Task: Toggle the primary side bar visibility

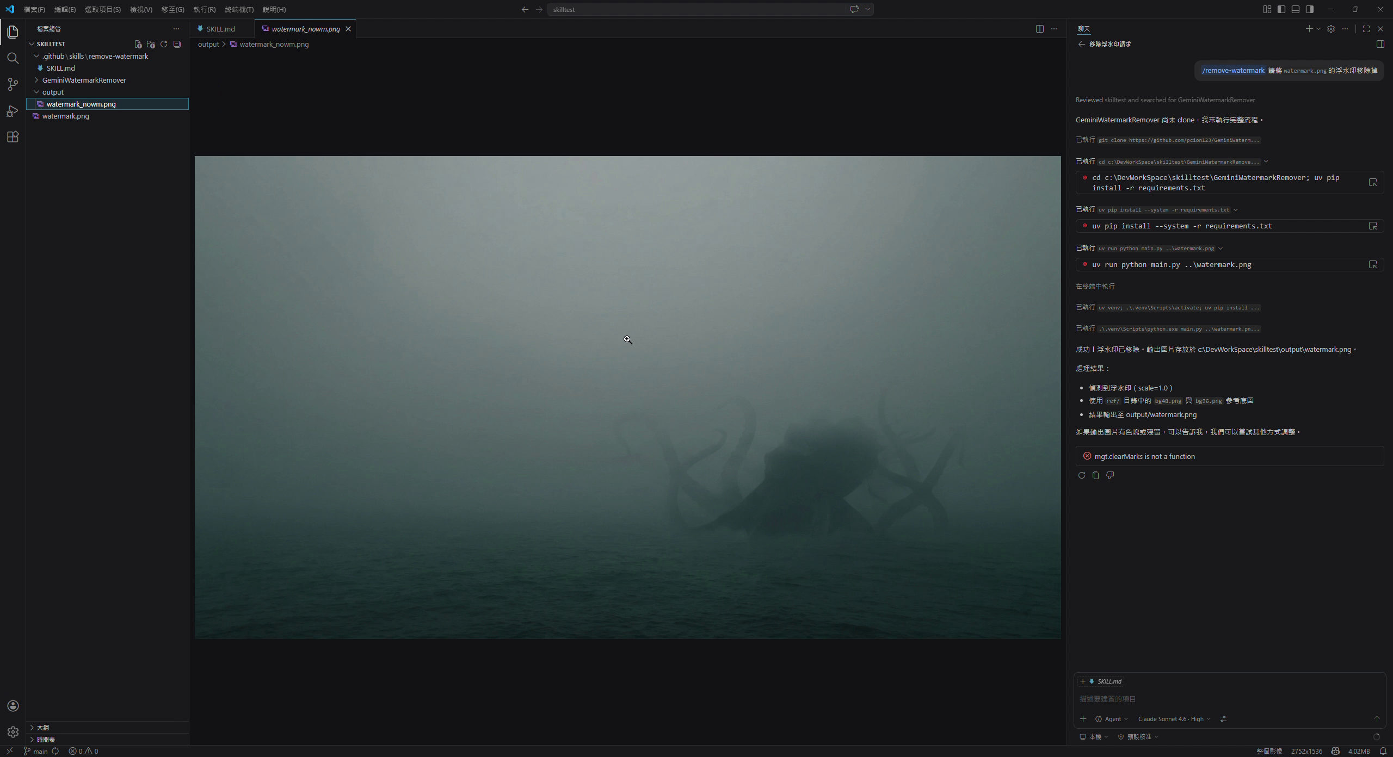Action: (1281, 9)
